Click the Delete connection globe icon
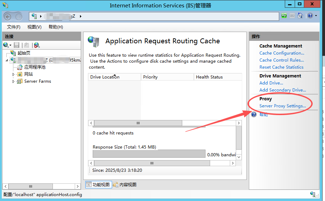Image resolution: width=325 pixels, height=201 pixels. click(37, 45)
